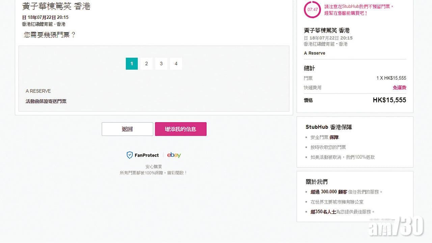
Task: Click the 安全門票 保障 bullet item
Action: [324, 137]
